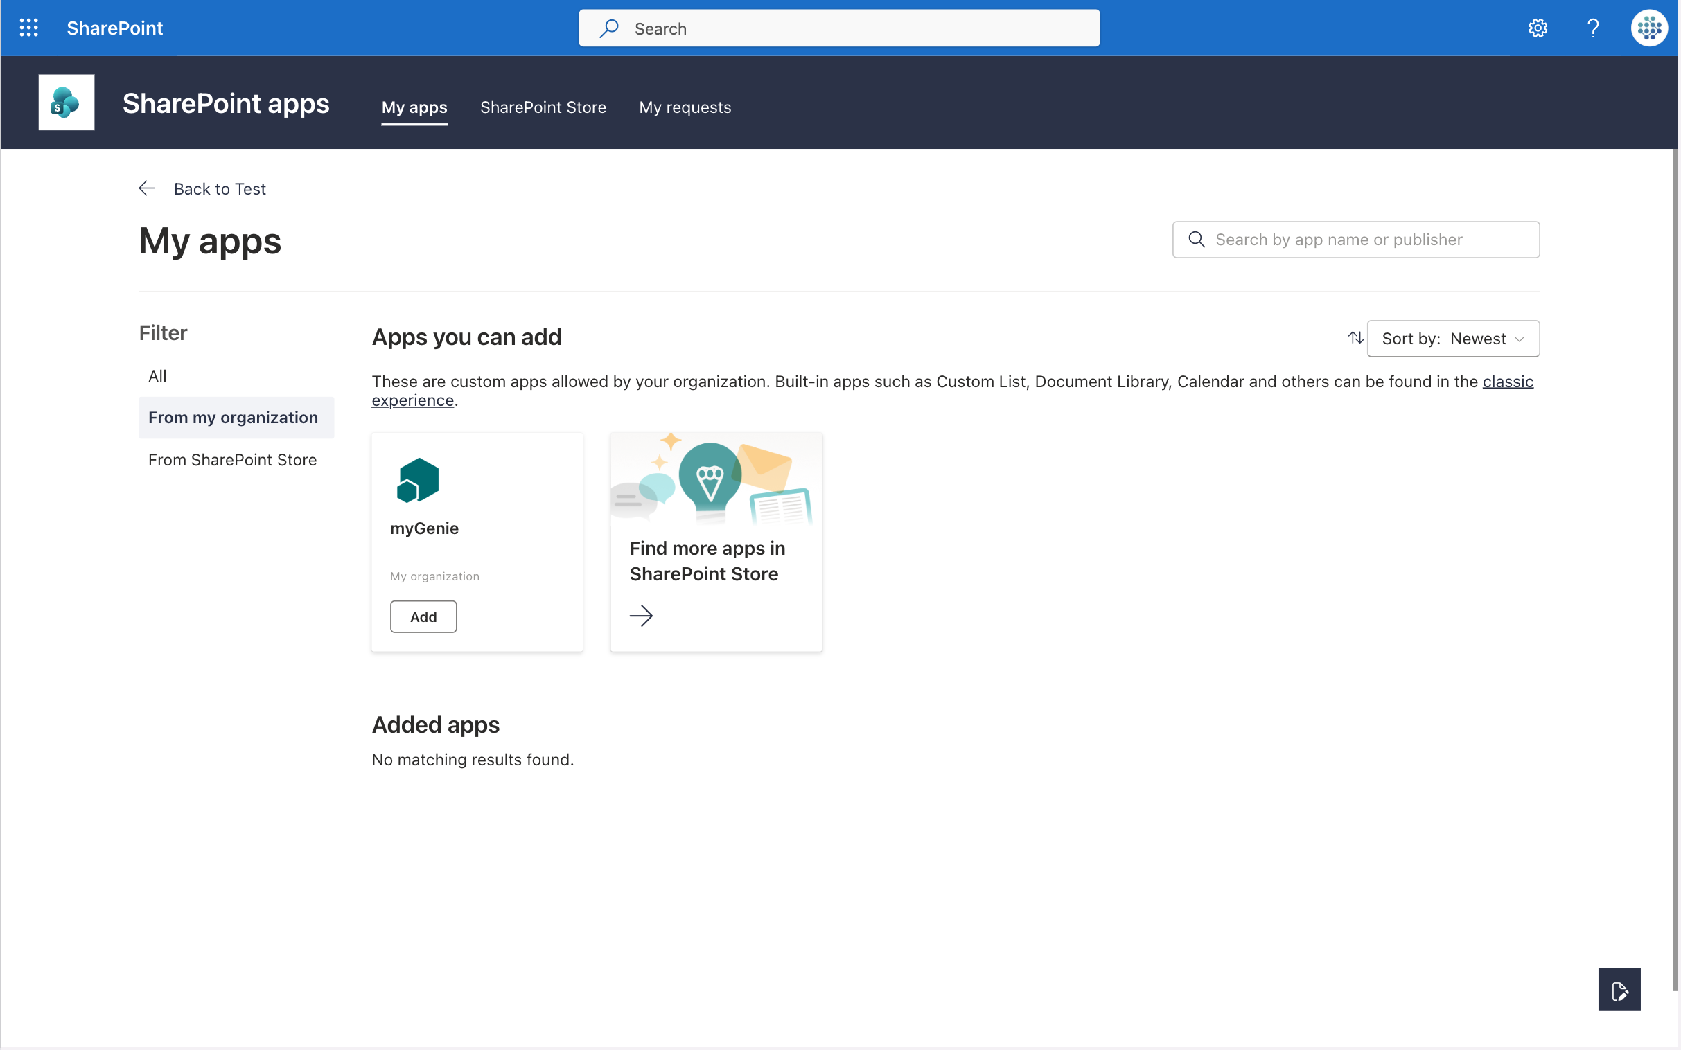
Task: Click the SharePoint apps heading text
Action: 226,103
